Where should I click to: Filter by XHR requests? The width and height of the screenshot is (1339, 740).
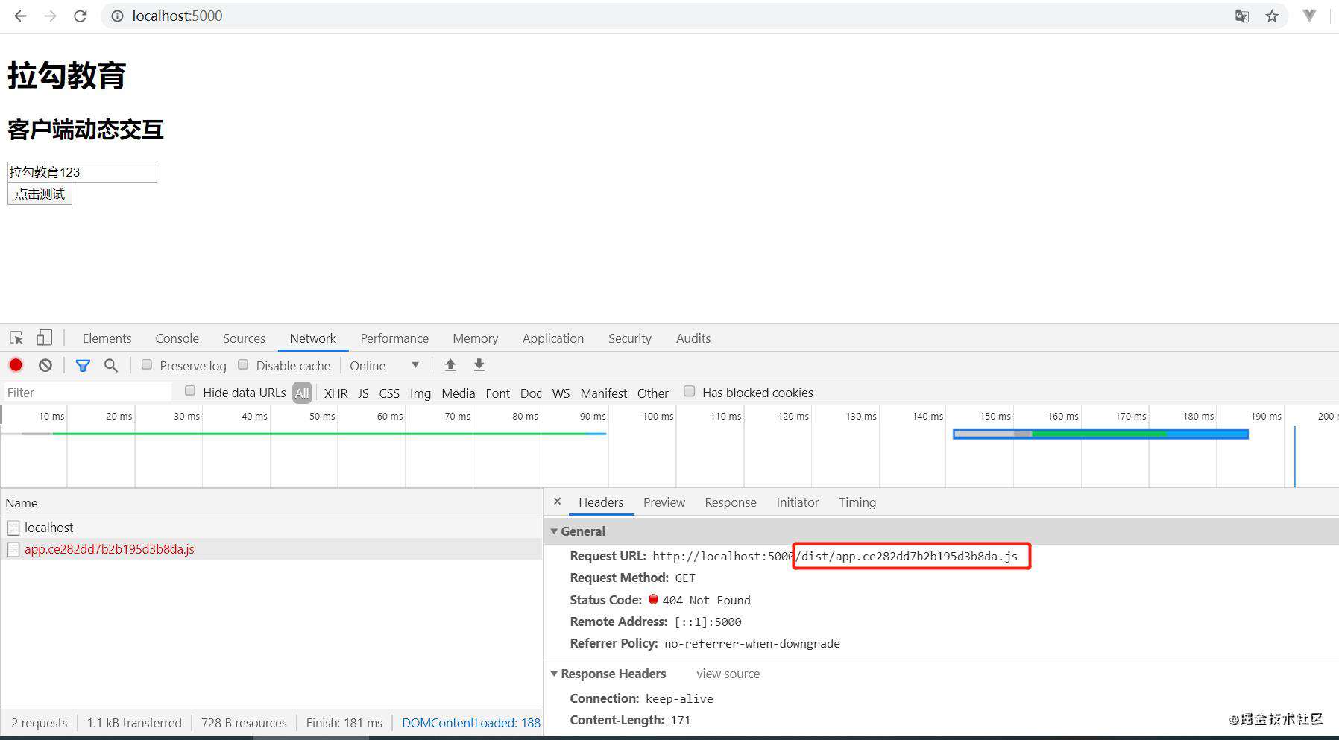pos(335,393)
